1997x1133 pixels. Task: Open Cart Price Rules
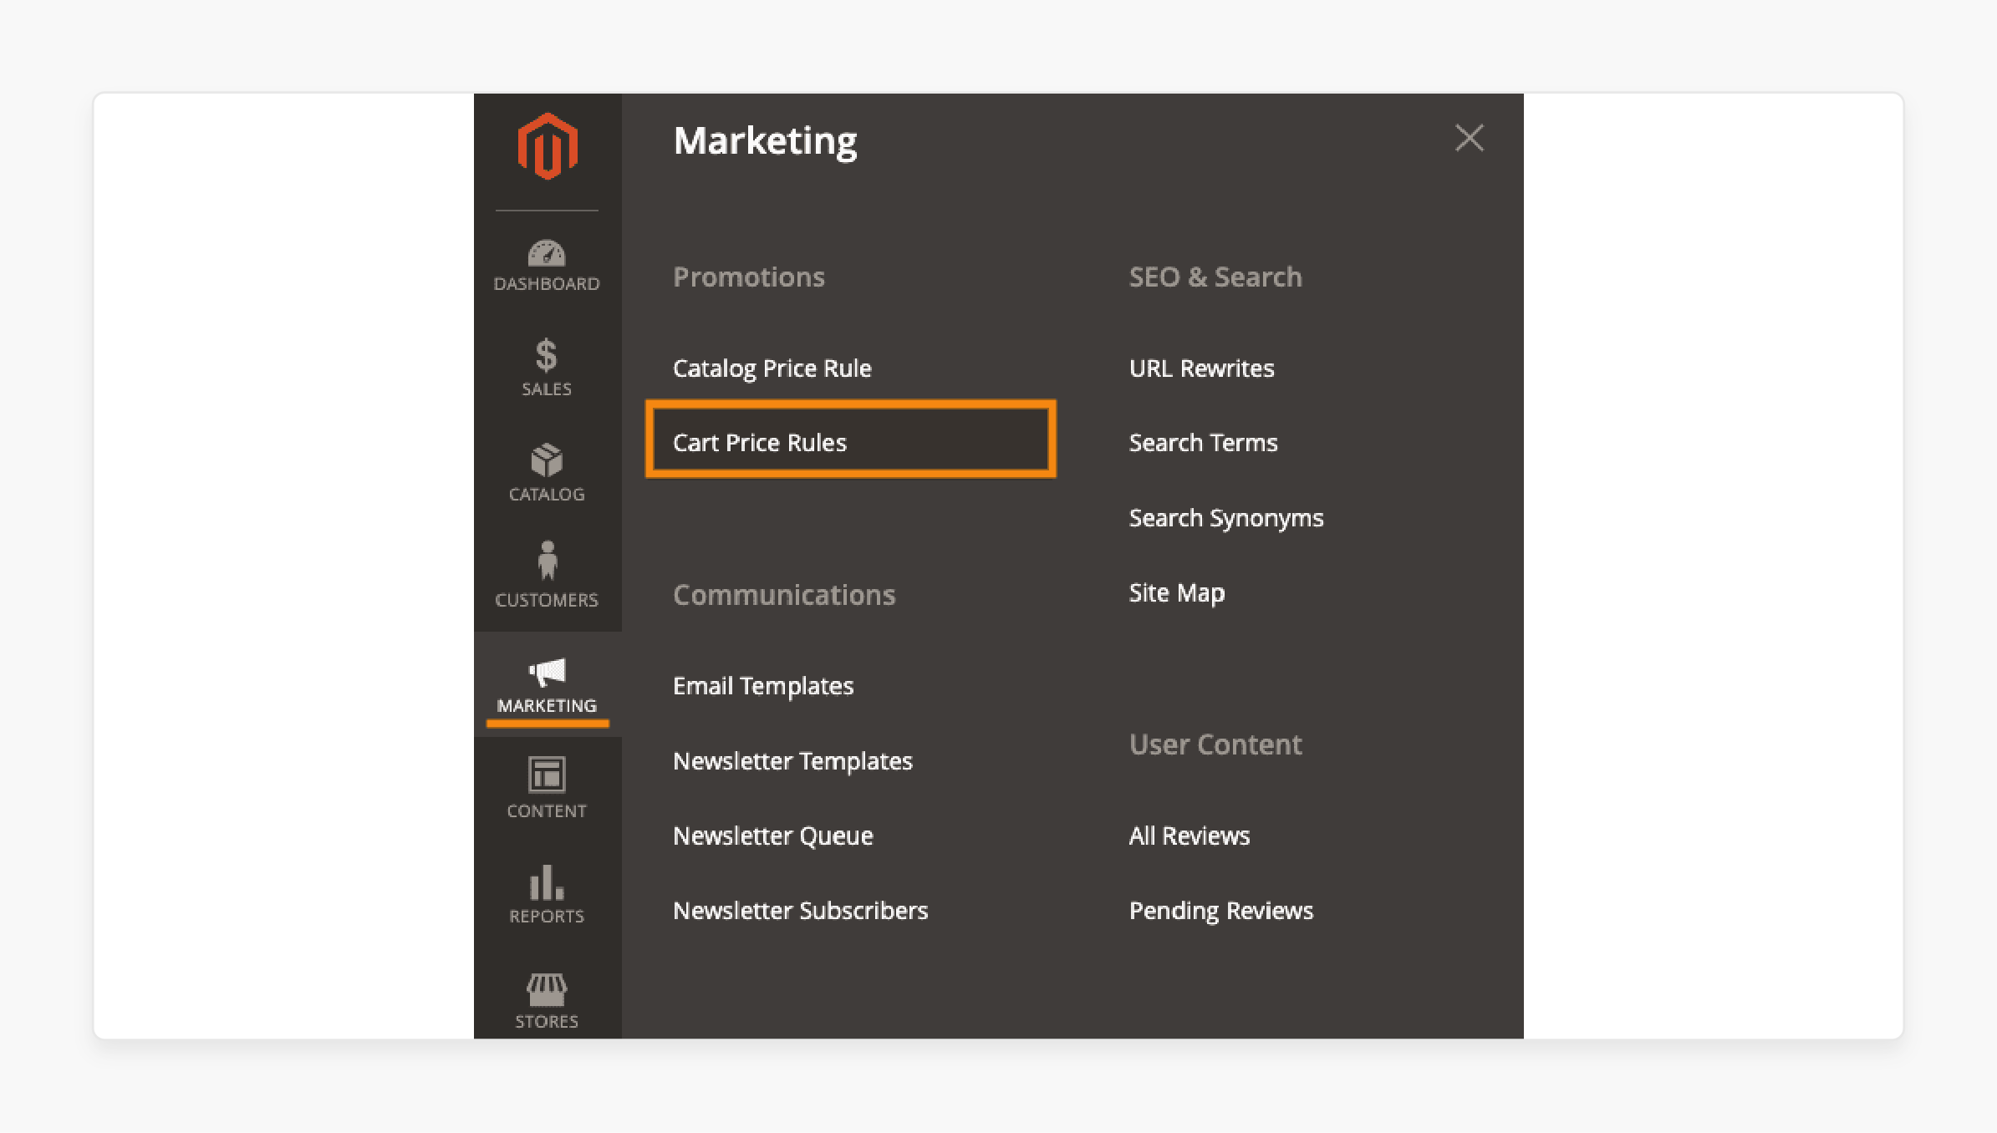point(850,439)
